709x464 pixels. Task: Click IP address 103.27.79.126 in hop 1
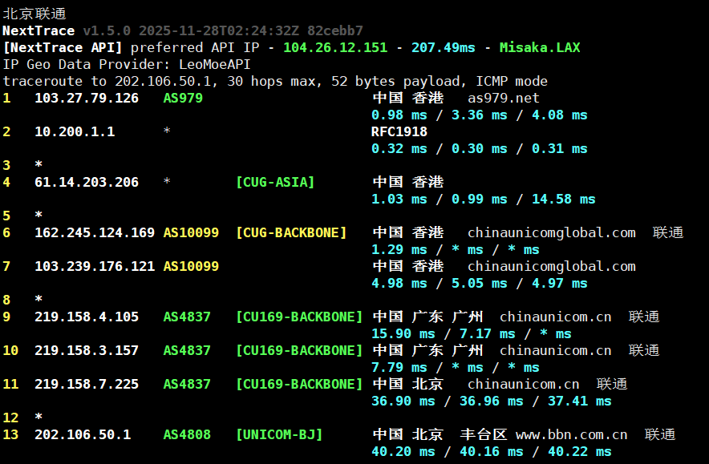pyautogui.click(x=86, y=98)
